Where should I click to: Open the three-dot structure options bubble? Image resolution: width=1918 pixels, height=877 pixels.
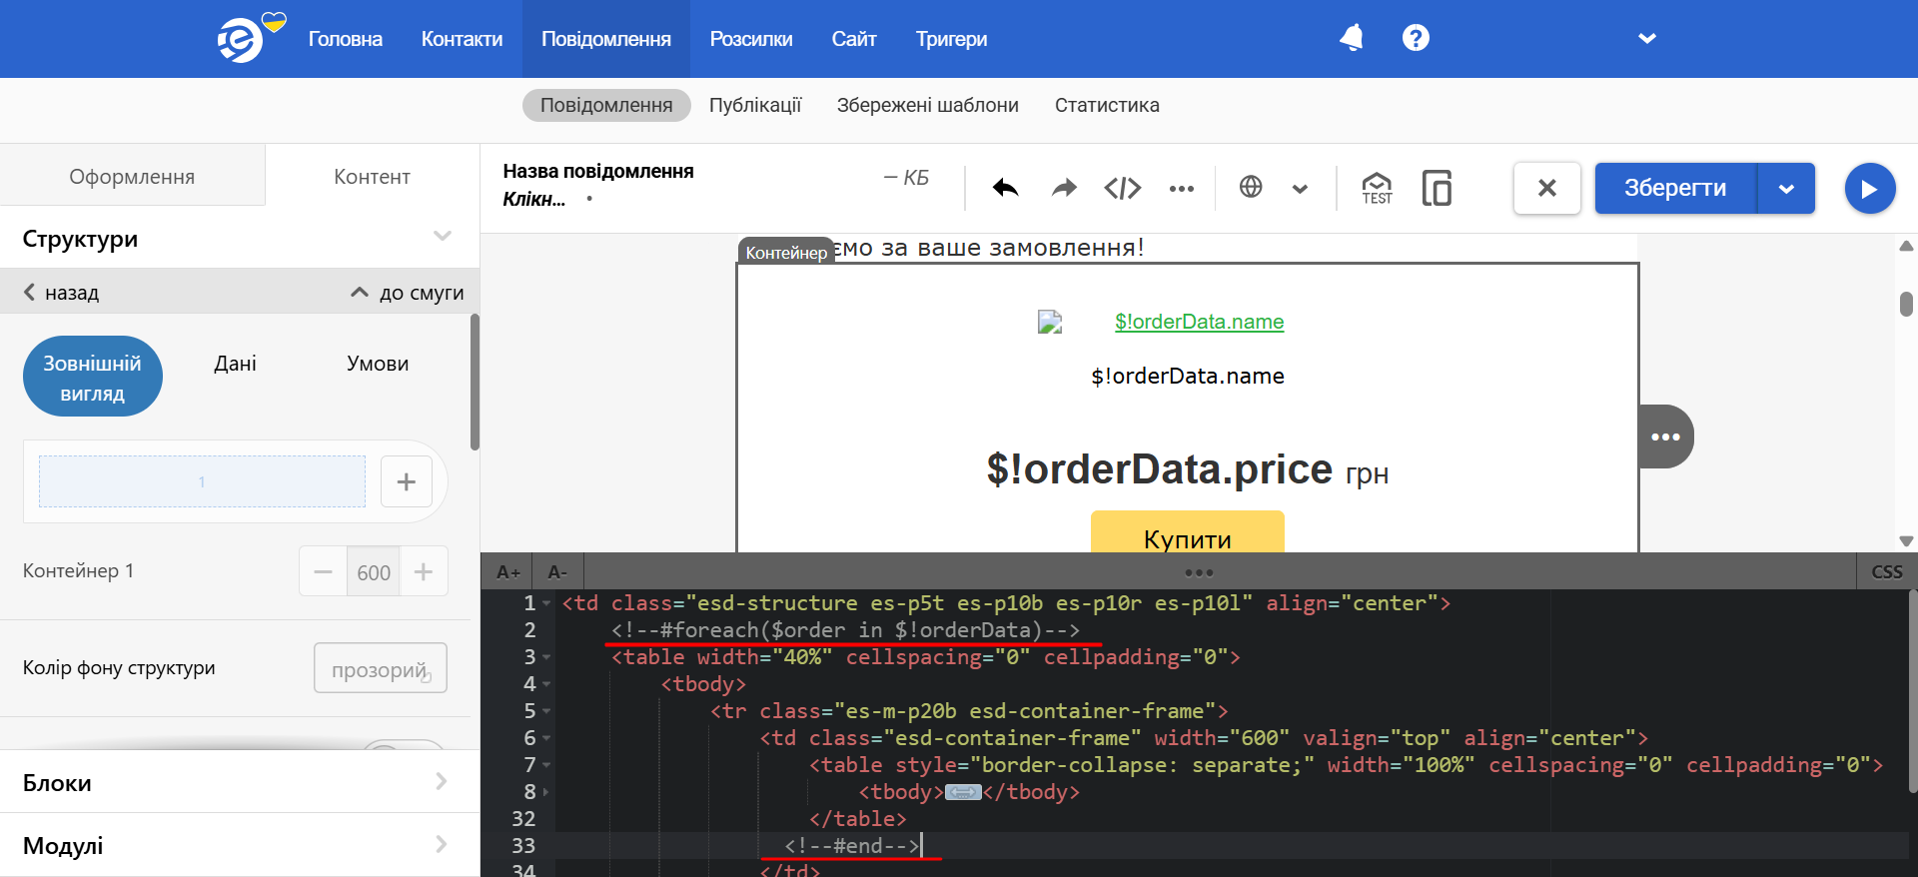point(1665,437)
